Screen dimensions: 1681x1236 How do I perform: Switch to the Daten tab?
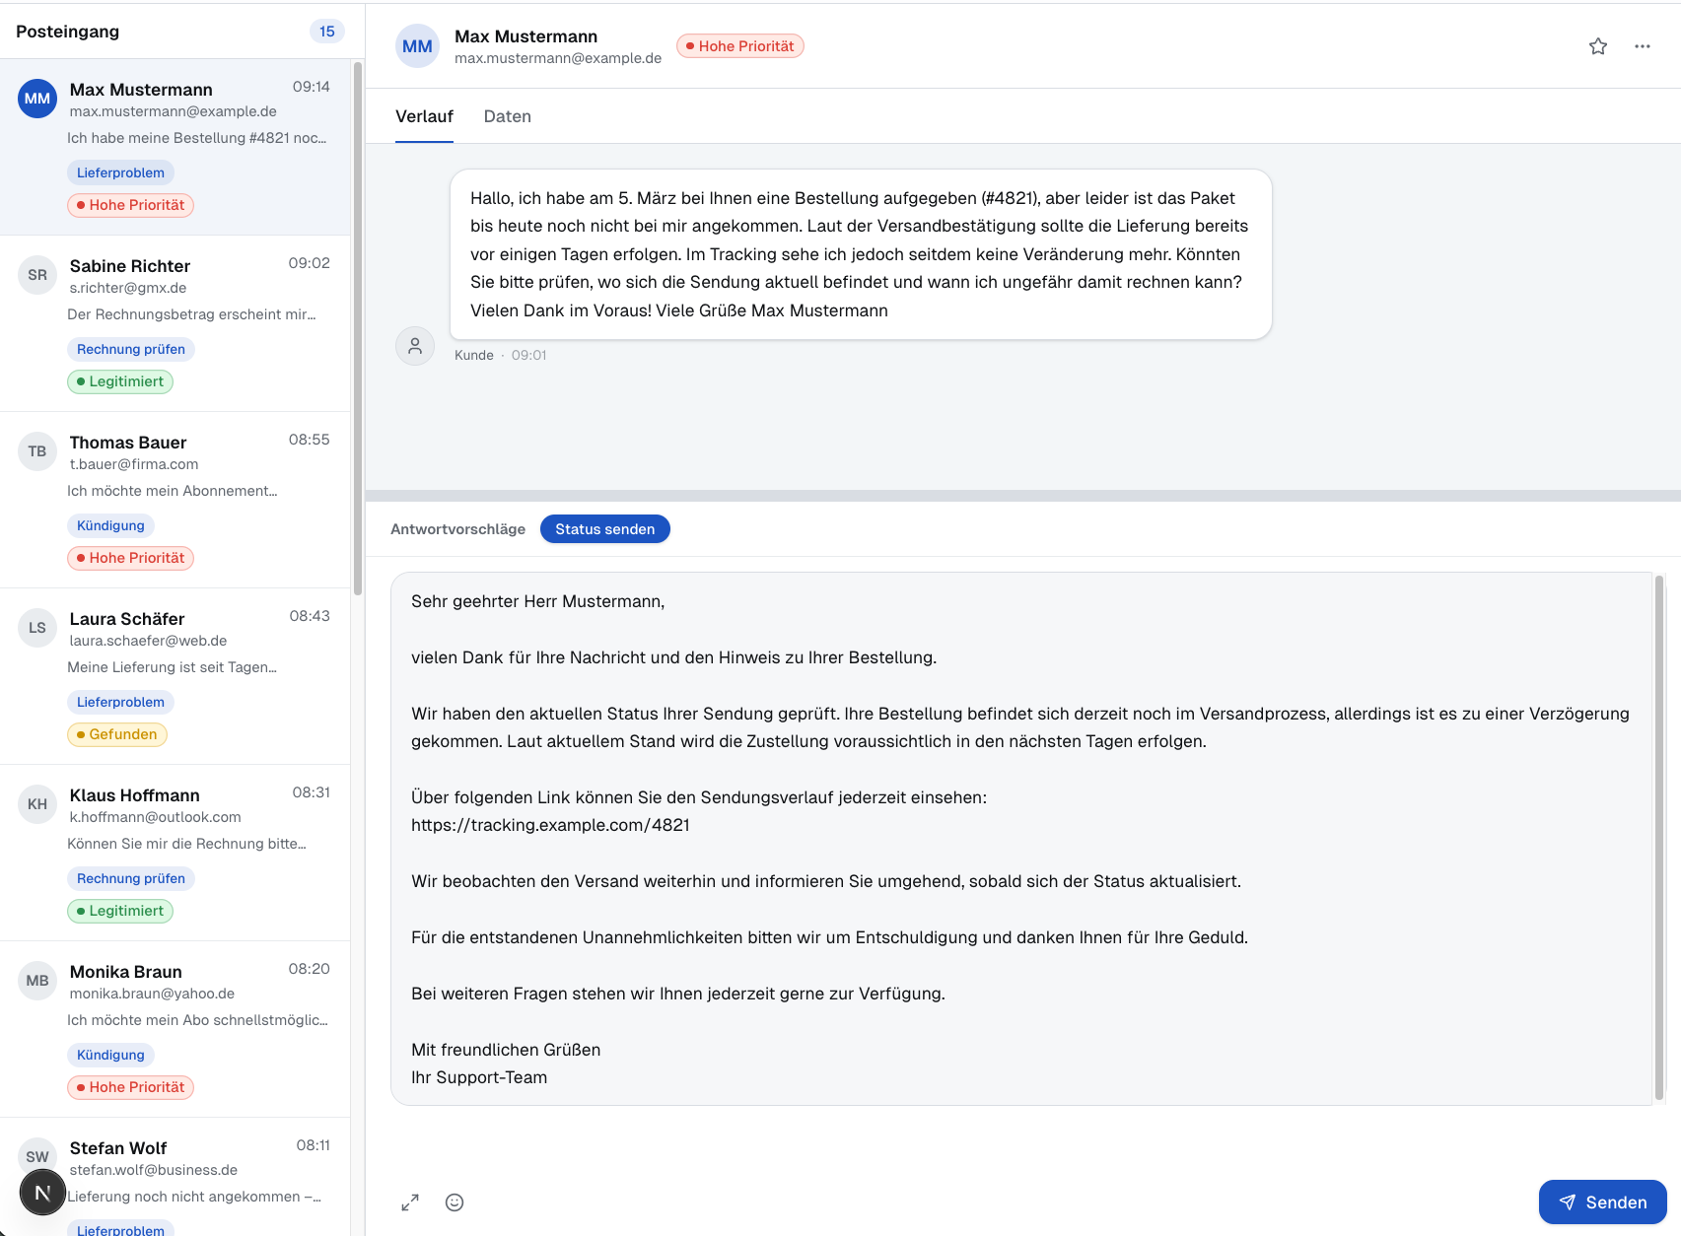[x=507, y=116]
